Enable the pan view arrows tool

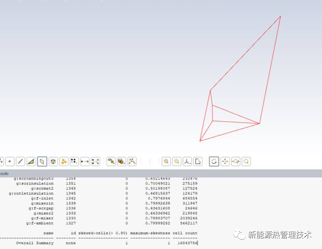(225, 162)
